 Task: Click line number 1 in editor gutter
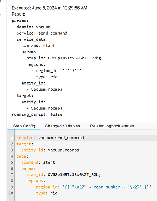pos(12,138)
